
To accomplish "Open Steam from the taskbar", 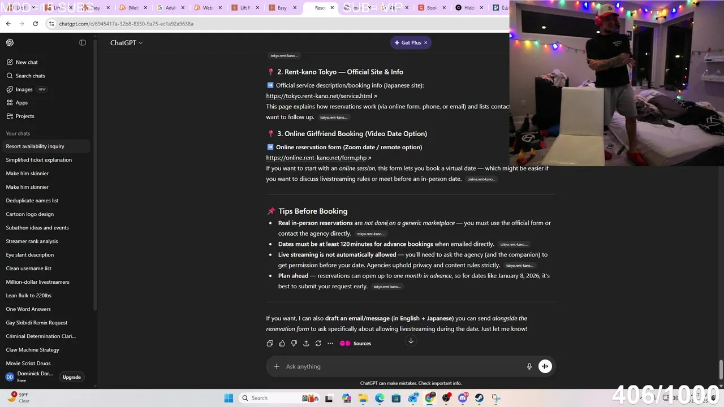I will (x=479, y=398).
